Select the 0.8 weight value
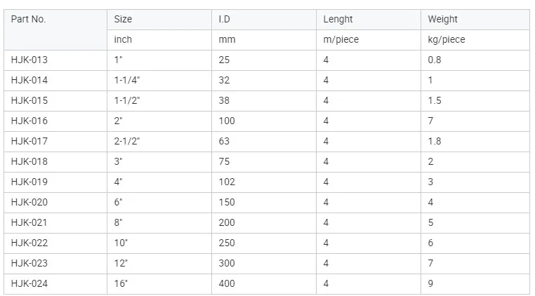Image resolution: width=535 pixels, height=296 pixels. (x=435, y=60)
